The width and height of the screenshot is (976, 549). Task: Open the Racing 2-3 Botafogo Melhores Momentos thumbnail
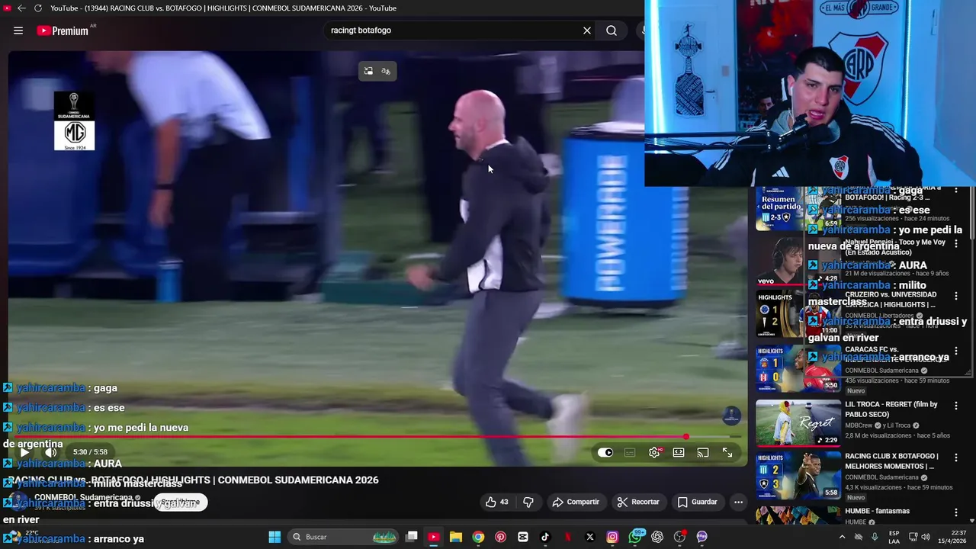pos(798,476)
